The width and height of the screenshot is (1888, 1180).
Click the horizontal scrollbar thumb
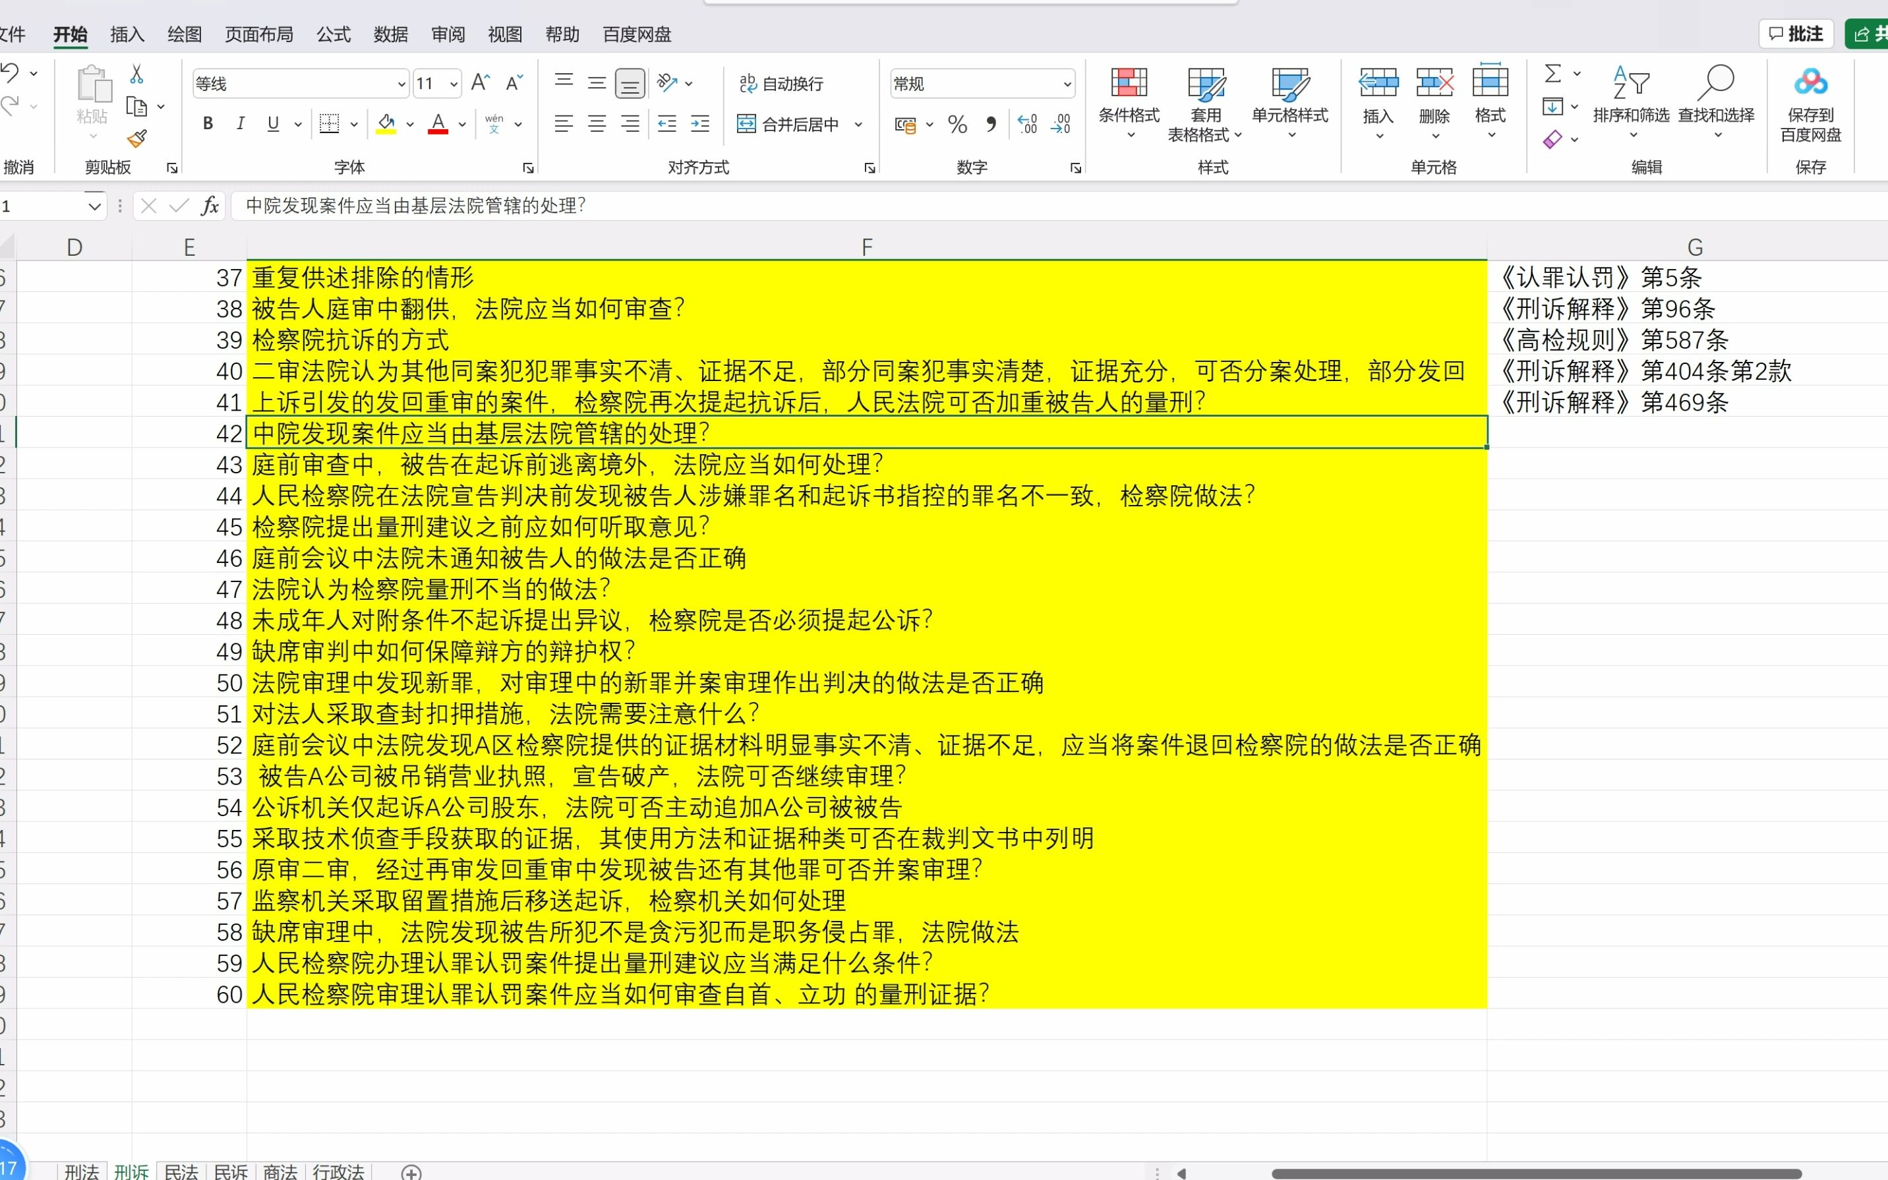tap(1536, 1173)
